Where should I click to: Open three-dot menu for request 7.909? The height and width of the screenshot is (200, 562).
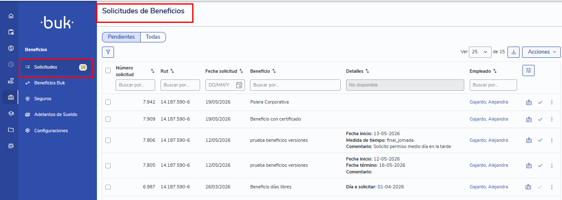pyautogui.click(x=552, y=119)
